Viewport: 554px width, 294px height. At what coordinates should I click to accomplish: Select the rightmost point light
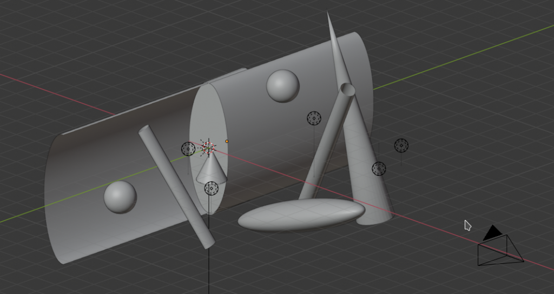click(401, 145)
